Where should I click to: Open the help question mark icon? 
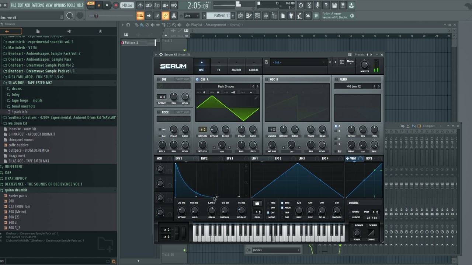326,5
